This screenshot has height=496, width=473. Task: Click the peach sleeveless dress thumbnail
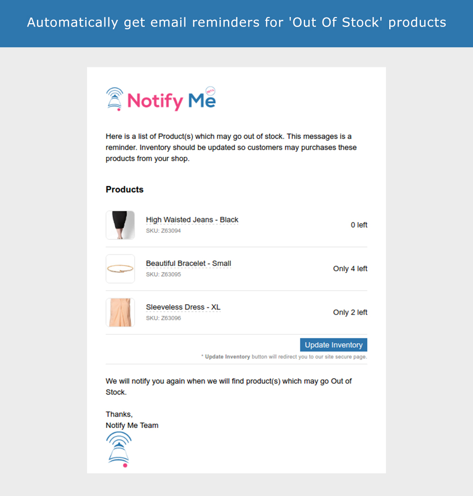[121, 312]
